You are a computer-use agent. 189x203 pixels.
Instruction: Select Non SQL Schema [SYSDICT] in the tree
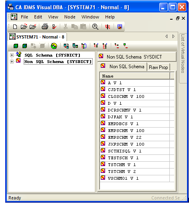(58, 61)
